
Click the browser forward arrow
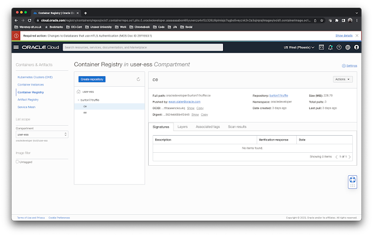[23, 21]
